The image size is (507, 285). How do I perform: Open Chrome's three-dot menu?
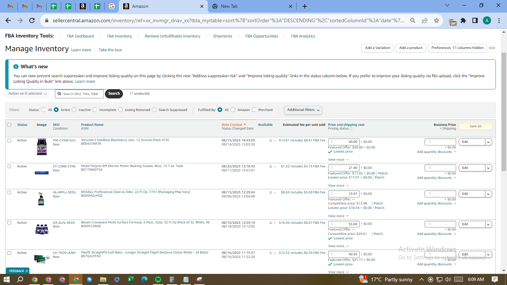498,20
